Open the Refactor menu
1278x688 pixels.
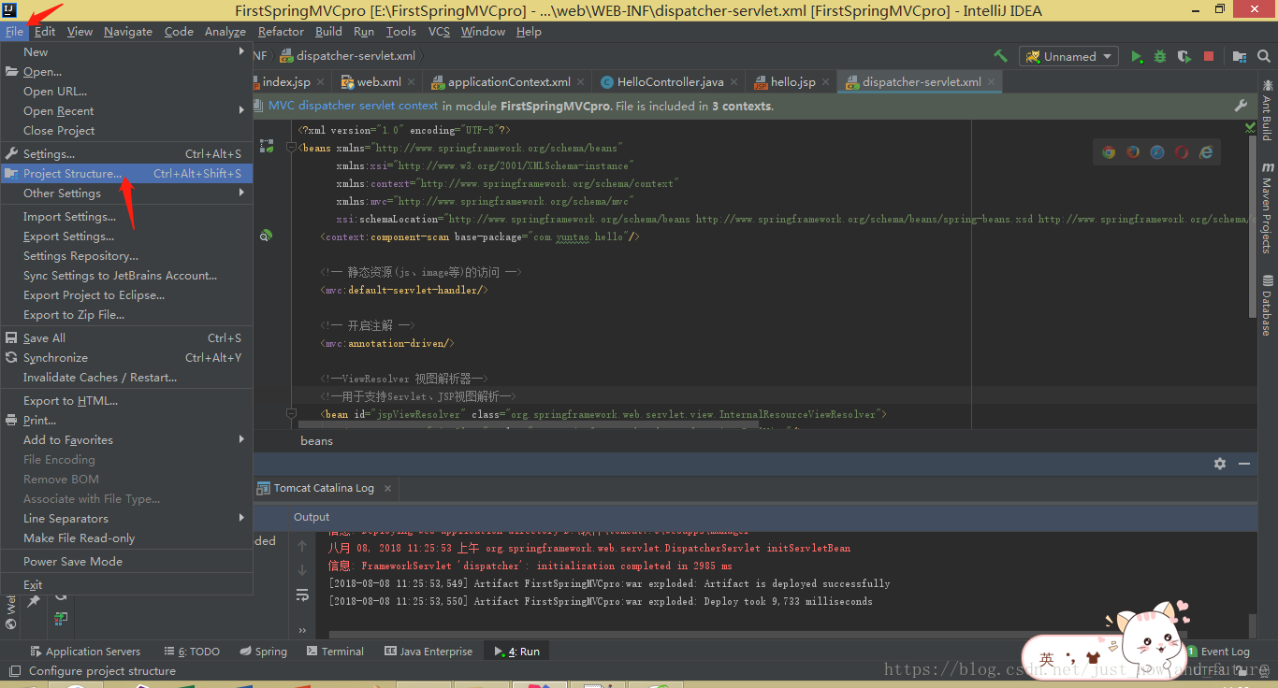click(x=281, y=32)
